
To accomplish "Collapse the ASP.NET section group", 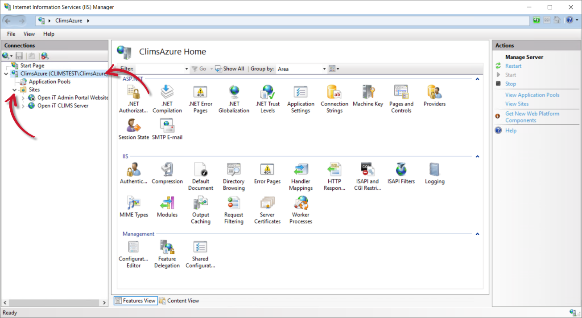I will coord(477,79).
